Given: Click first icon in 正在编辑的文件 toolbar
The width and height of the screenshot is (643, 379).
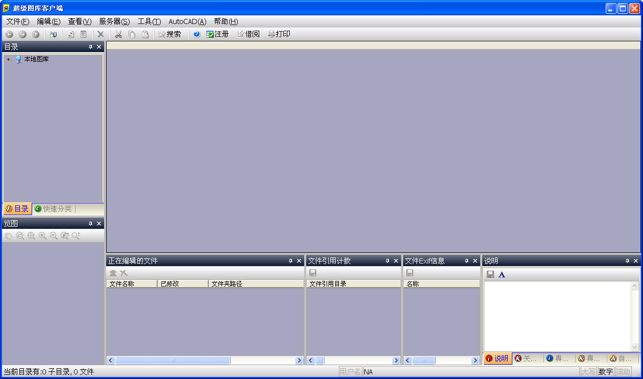Looking at the screenshot, I should (x=113, y=273).
